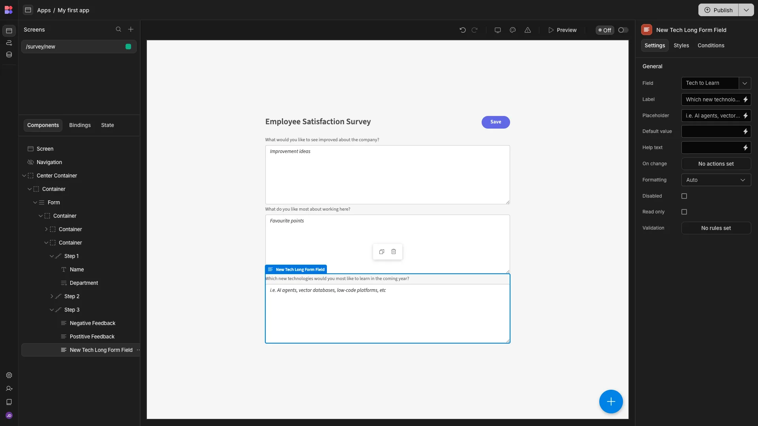The image size is (758, 426).
Task: Check the Read only checkbox
Action: (x=684, y=212)
